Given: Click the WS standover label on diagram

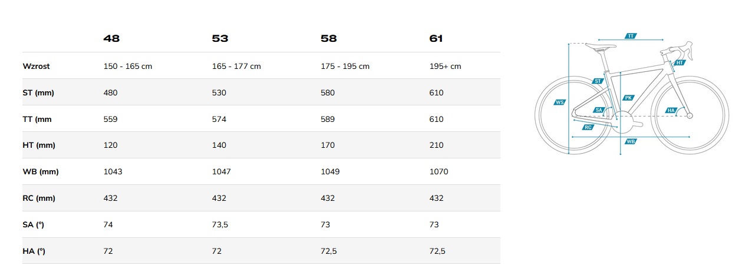Looking at the screenshot, I should (560, 102).
